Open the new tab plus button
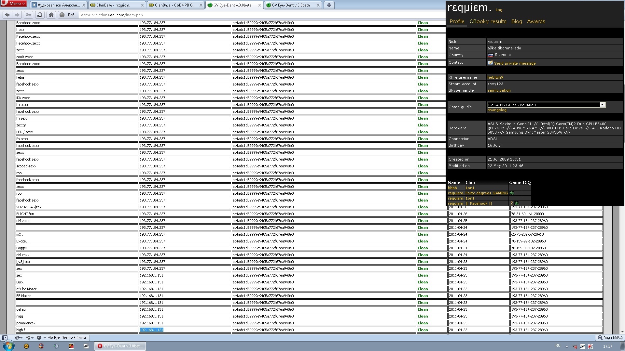This screenshot has height=351, width=625. (329, 5)
